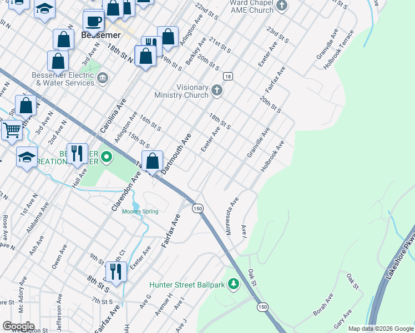Select the graduation cap marker near Hall Ave
This screenshot has width=415, height=333.
point(27,158)
